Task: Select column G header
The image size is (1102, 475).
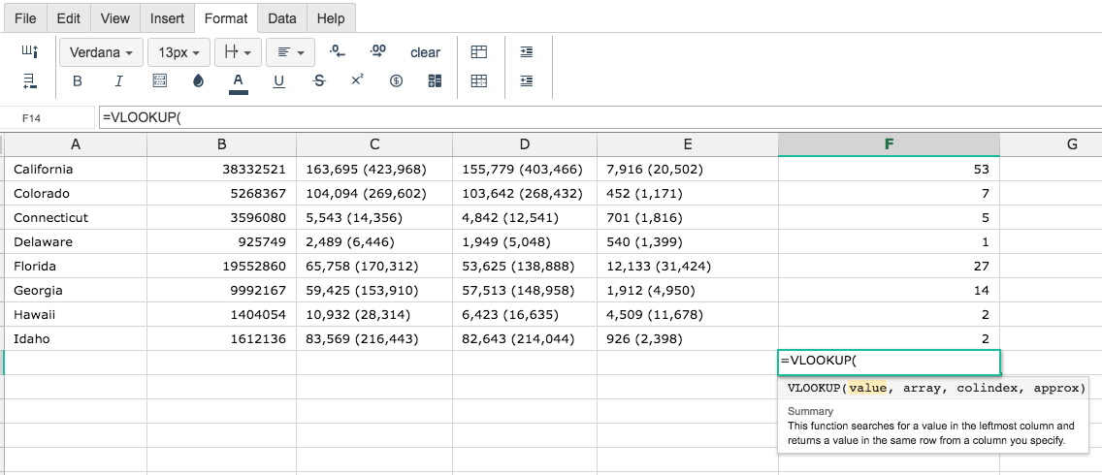Action: [x=1072, y=144]
